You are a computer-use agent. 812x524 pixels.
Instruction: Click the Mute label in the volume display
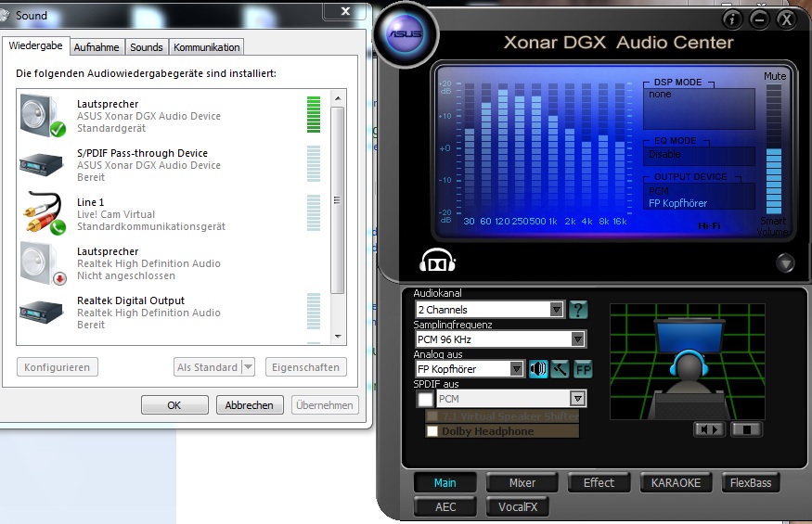(775, 76)
